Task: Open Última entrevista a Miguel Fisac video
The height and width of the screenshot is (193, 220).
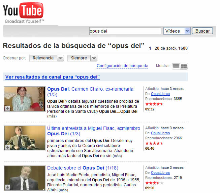Action: pyautogui.click(x=94, y=131)
